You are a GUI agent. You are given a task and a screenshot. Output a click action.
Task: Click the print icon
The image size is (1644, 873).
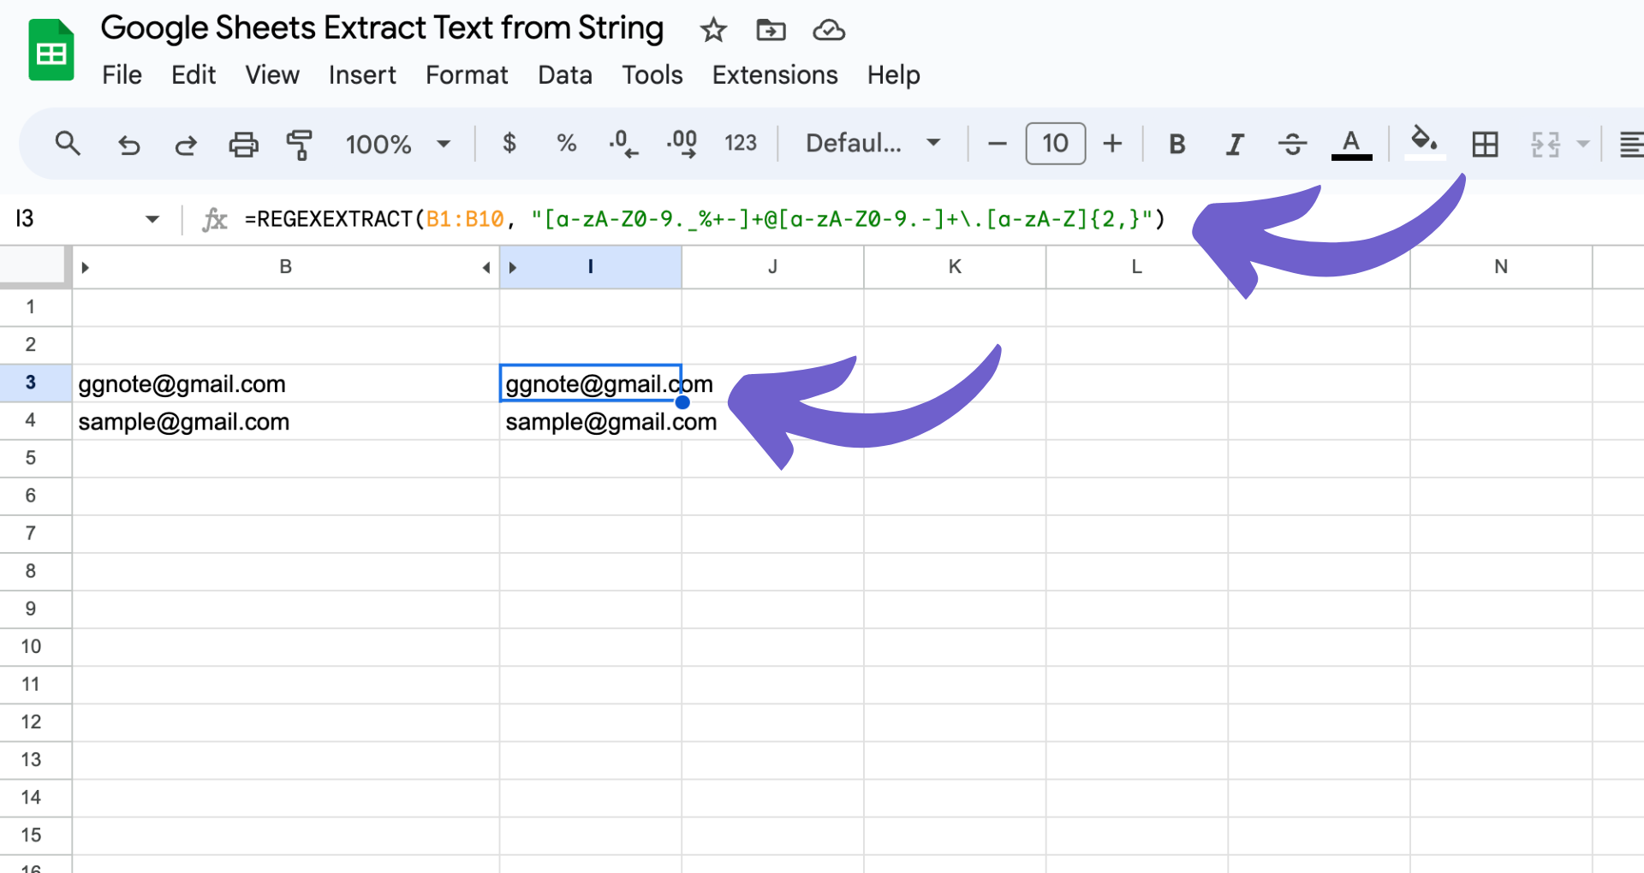243,145
